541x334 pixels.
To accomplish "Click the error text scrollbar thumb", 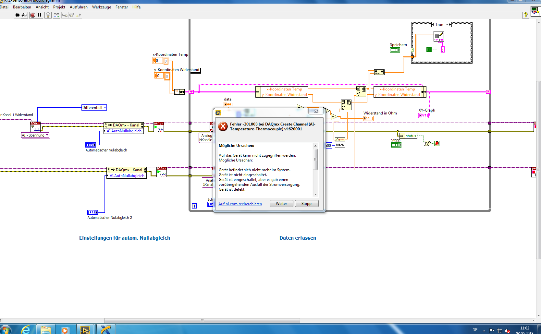I will coord(315,159).
